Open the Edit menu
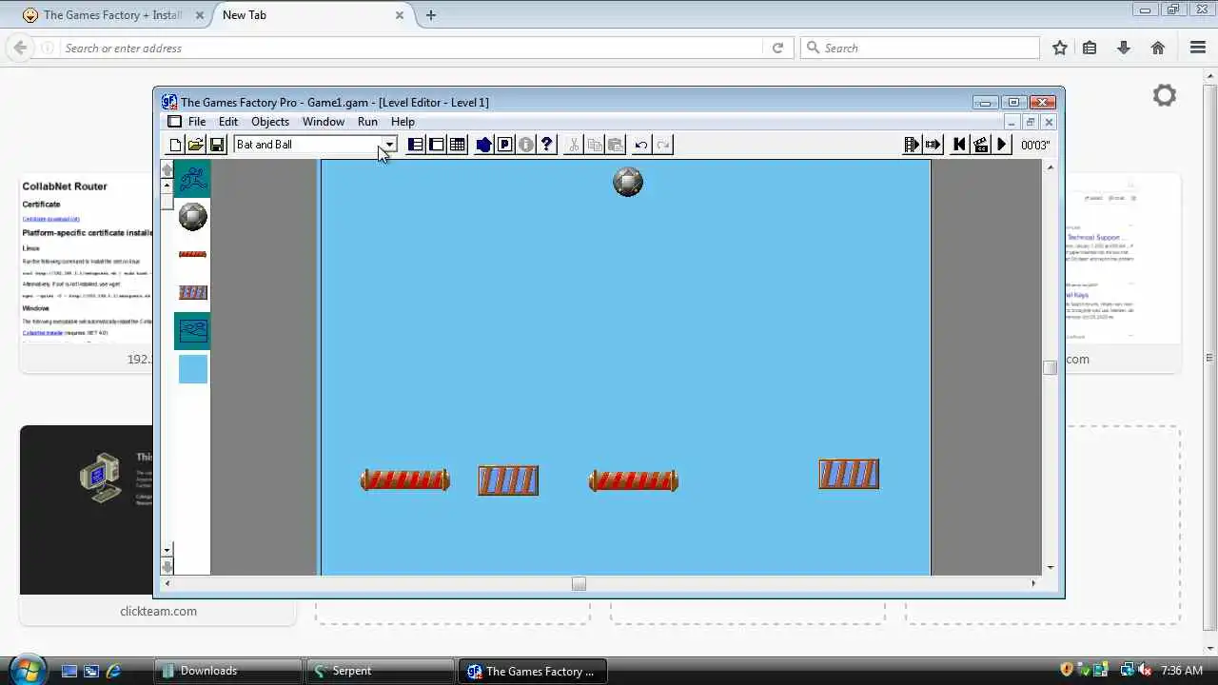 coord(228,122)
